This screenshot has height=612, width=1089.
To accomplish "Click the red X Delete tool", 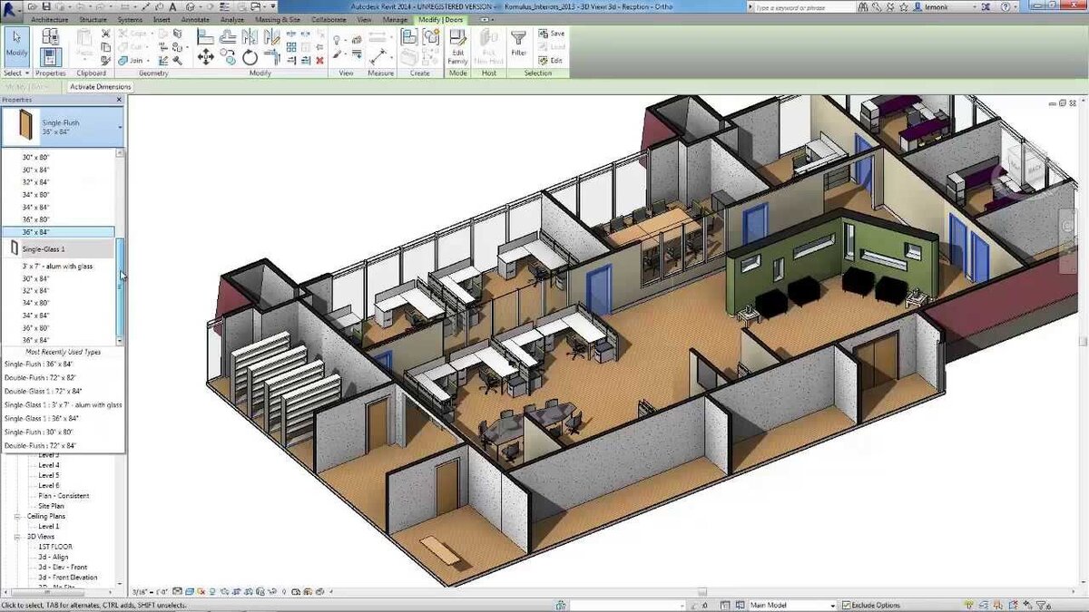I will coord(320,59).
